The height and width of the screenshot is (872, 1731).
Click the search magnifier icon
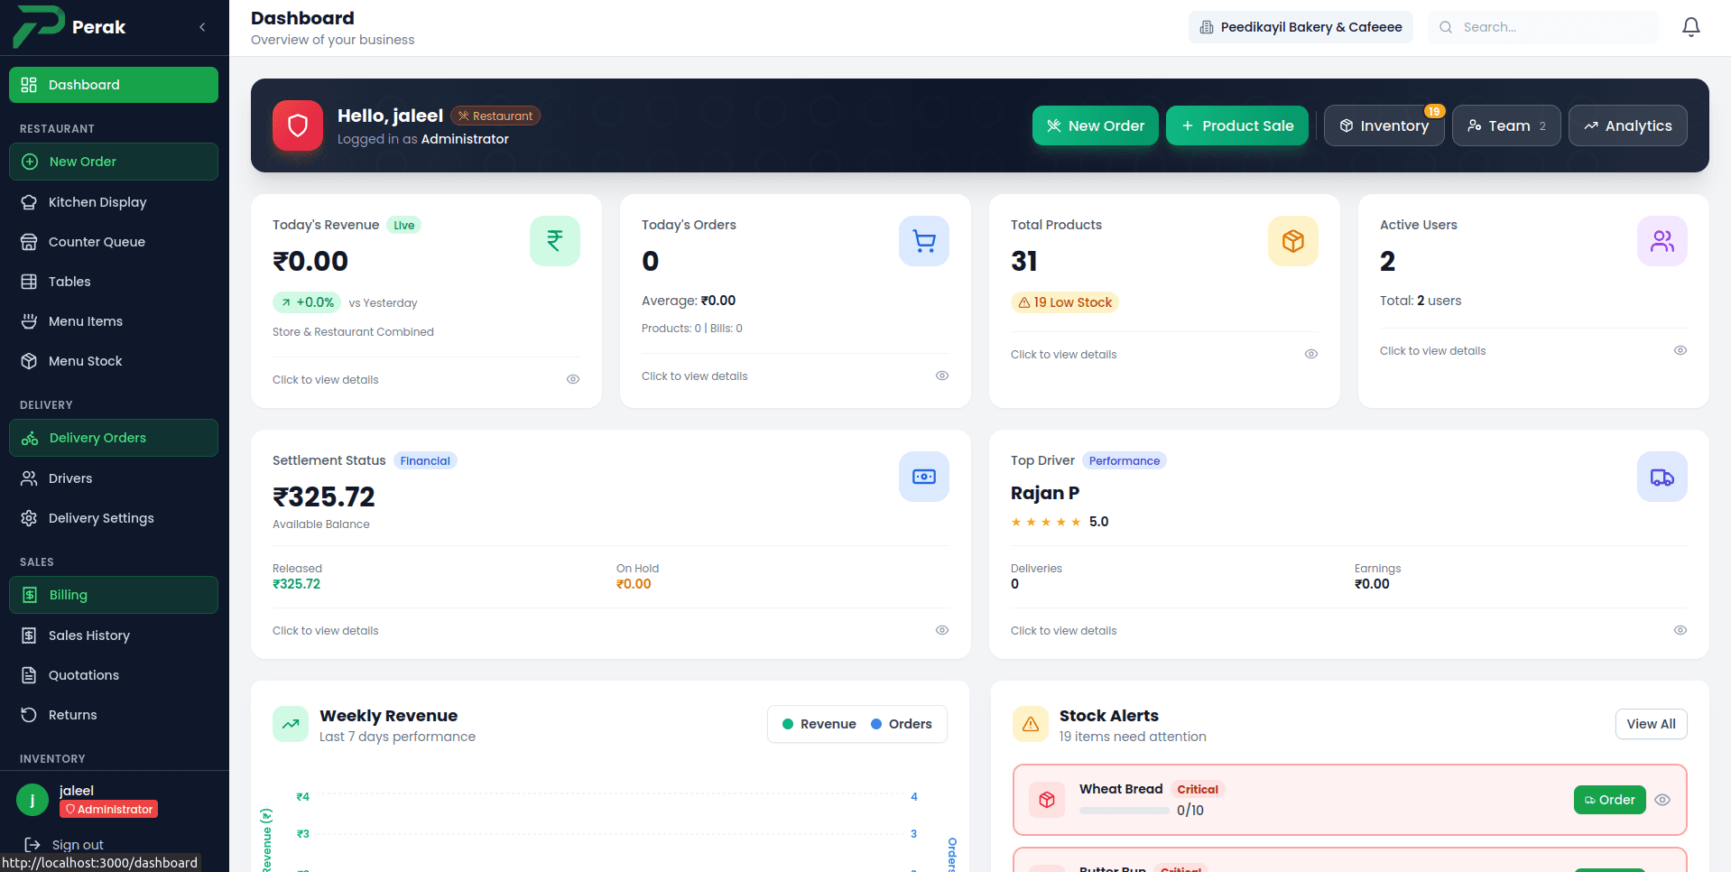click(x=1446, y=27)
